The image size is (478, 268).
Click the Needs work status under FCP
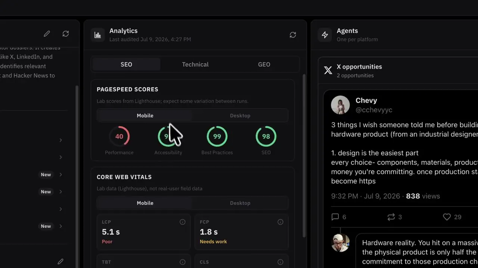pyautogui.click(x=213, y=242)
